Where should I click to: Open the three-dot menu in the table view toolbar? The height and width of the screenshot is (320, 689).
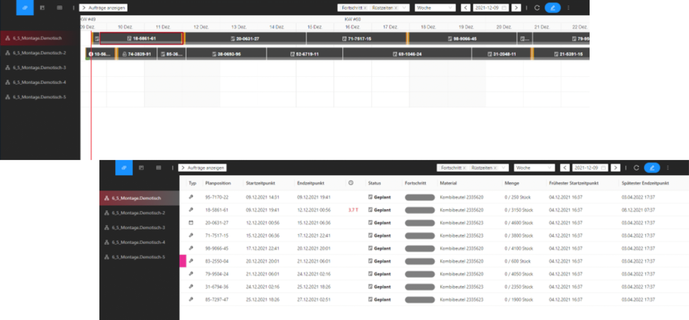(668, 168)
